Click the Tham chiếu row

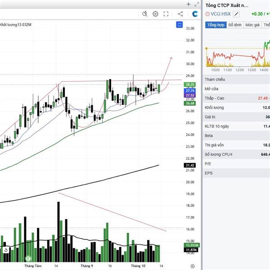(x=237, y=80)
